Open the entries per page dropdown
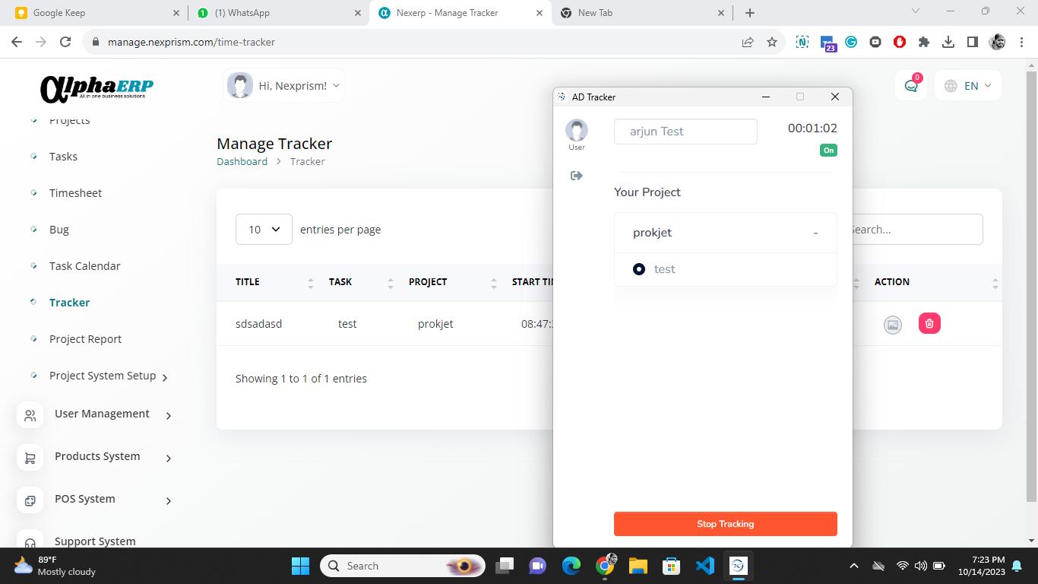The image size is (1038, 584). pos(264,230)
